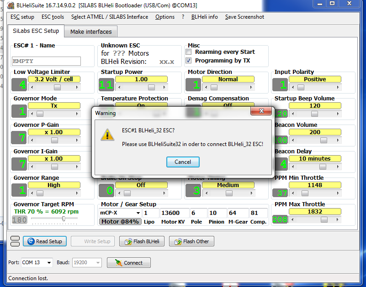Enable Rearming every Start checkbox

[x=189, y=52]
